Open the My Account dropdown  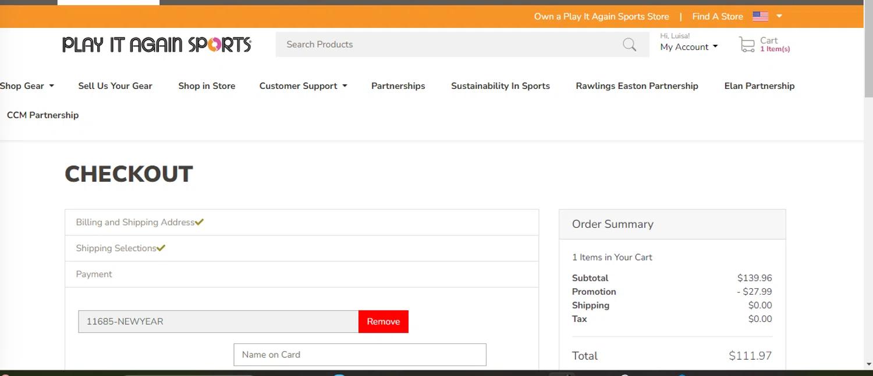(689, 47)
